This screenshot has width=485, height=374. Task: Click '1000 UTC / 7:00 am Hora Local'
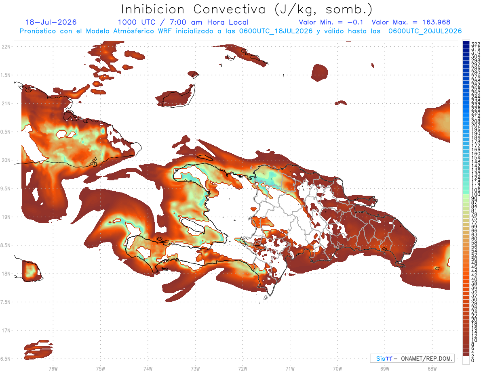(x=183, y=22)
